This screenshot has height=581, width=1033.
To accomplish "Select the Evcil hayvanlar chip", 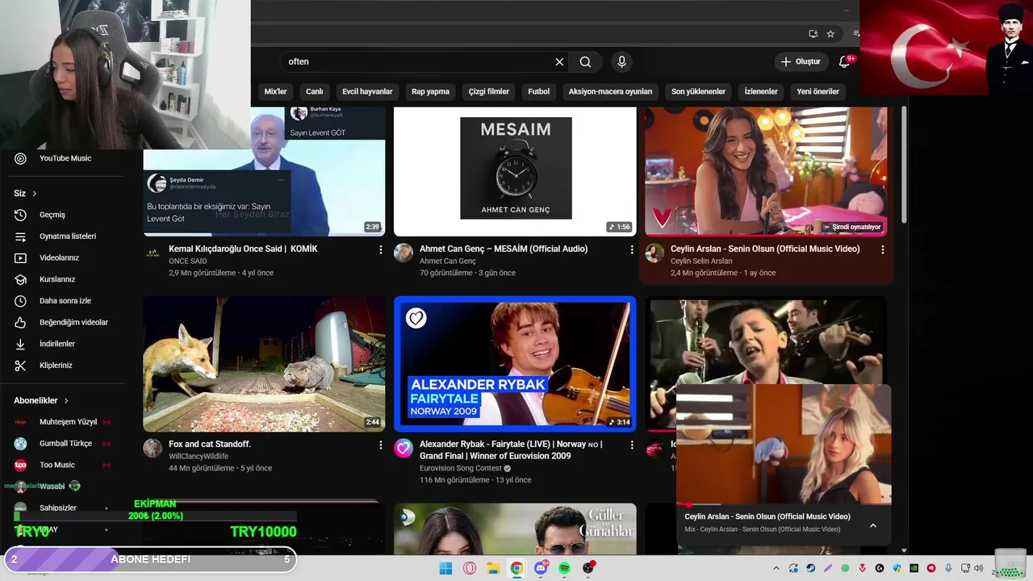I will point(367,91).
